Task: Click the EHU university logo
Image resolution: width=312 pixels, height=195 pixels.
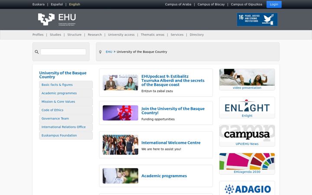Action: pyautogui.click(x=57, y=19)
